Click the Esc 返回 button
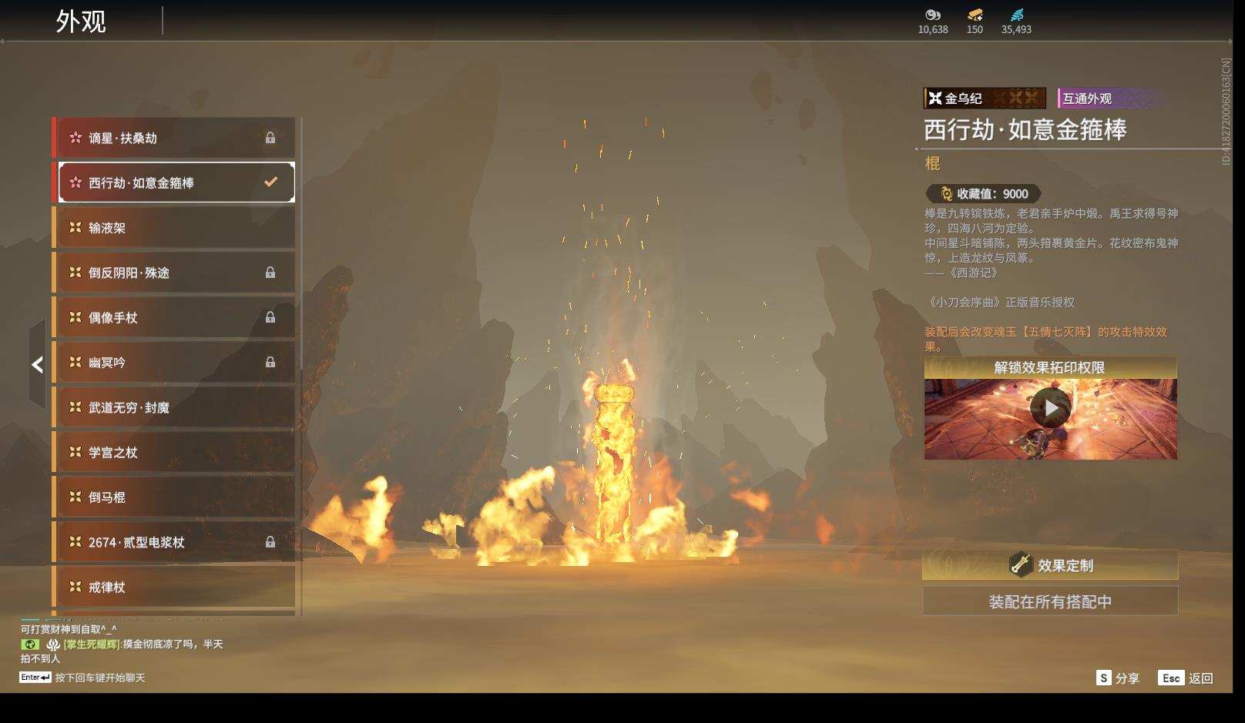 1186,678
